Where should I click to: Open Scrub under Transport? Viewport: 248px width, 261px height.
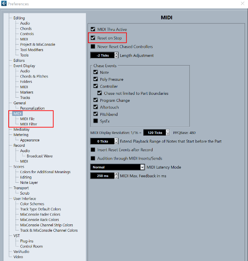(25, 193)
